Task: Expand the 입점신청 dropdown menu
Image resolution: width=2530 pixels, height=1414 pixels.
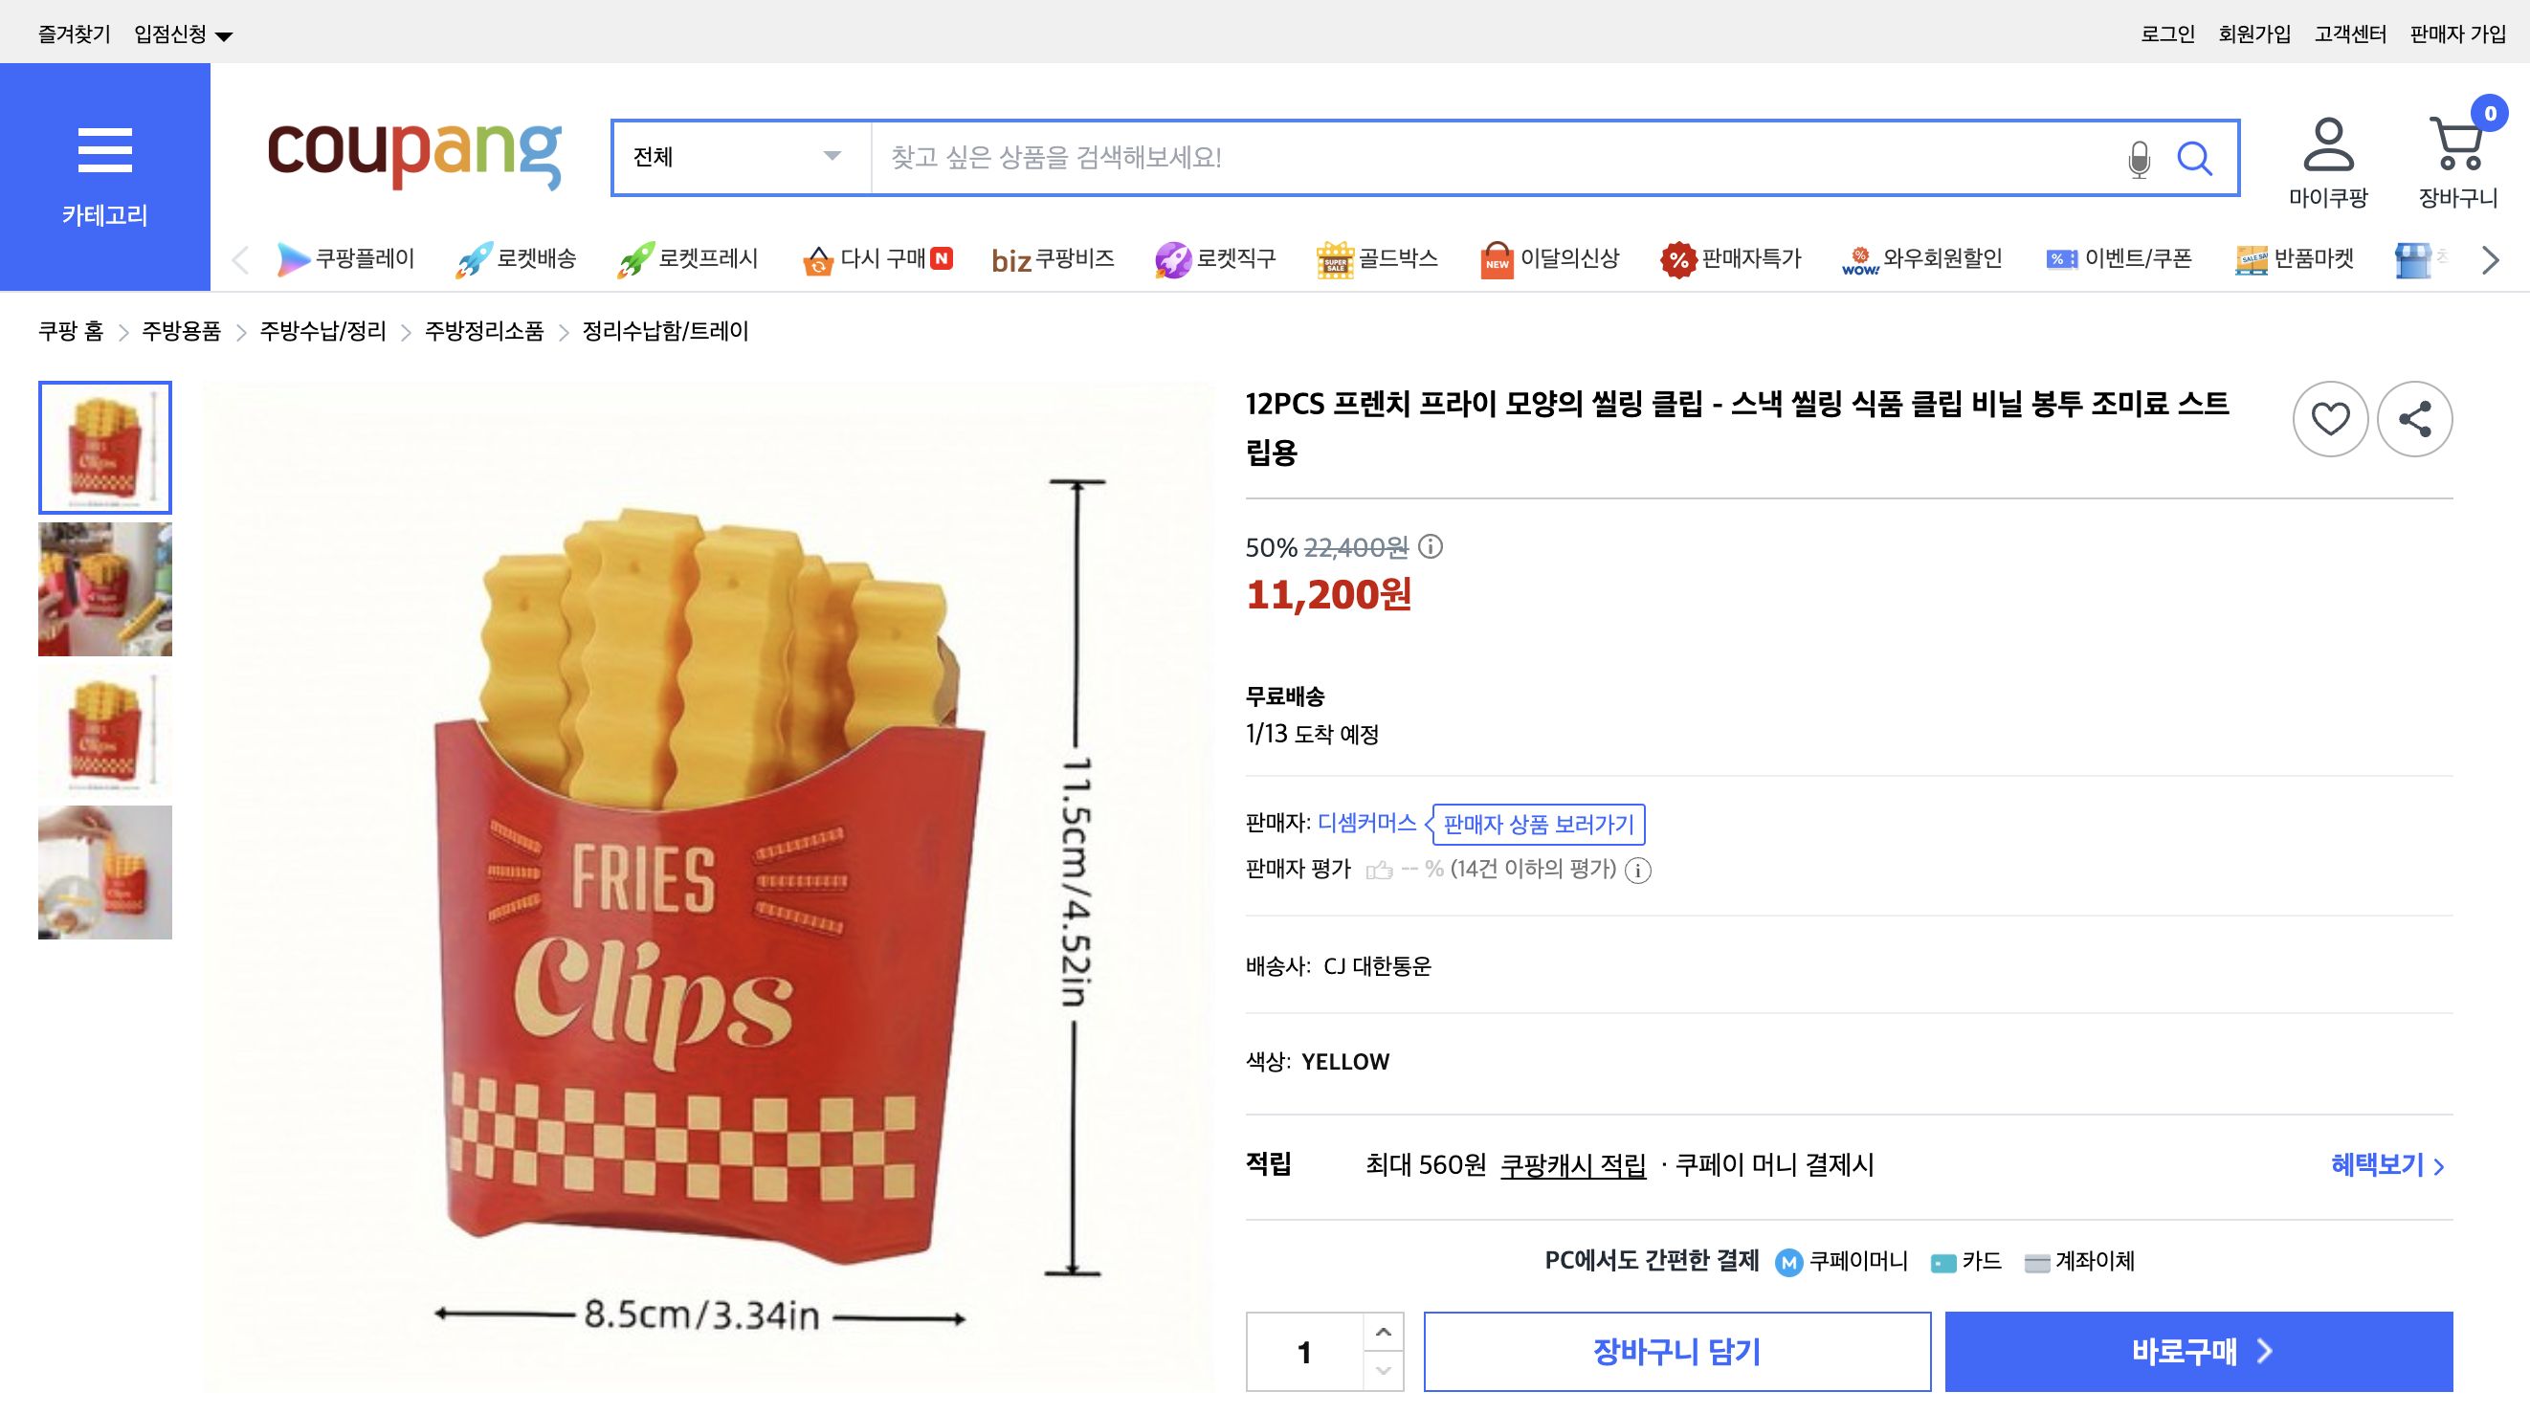Action: [183, 32]
